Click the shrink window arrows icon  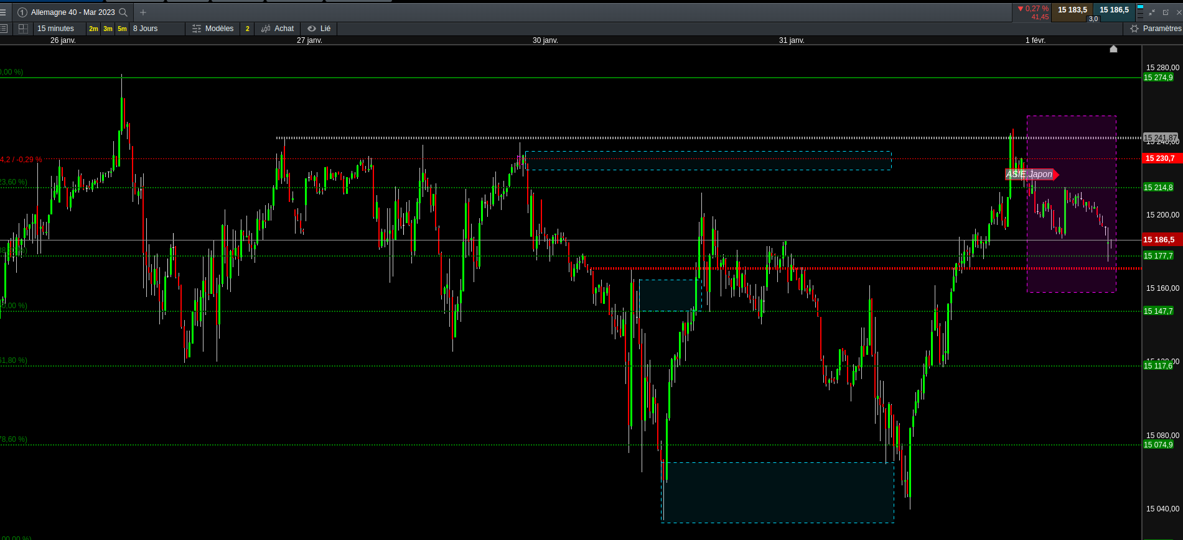click(x=1152, y=12)
